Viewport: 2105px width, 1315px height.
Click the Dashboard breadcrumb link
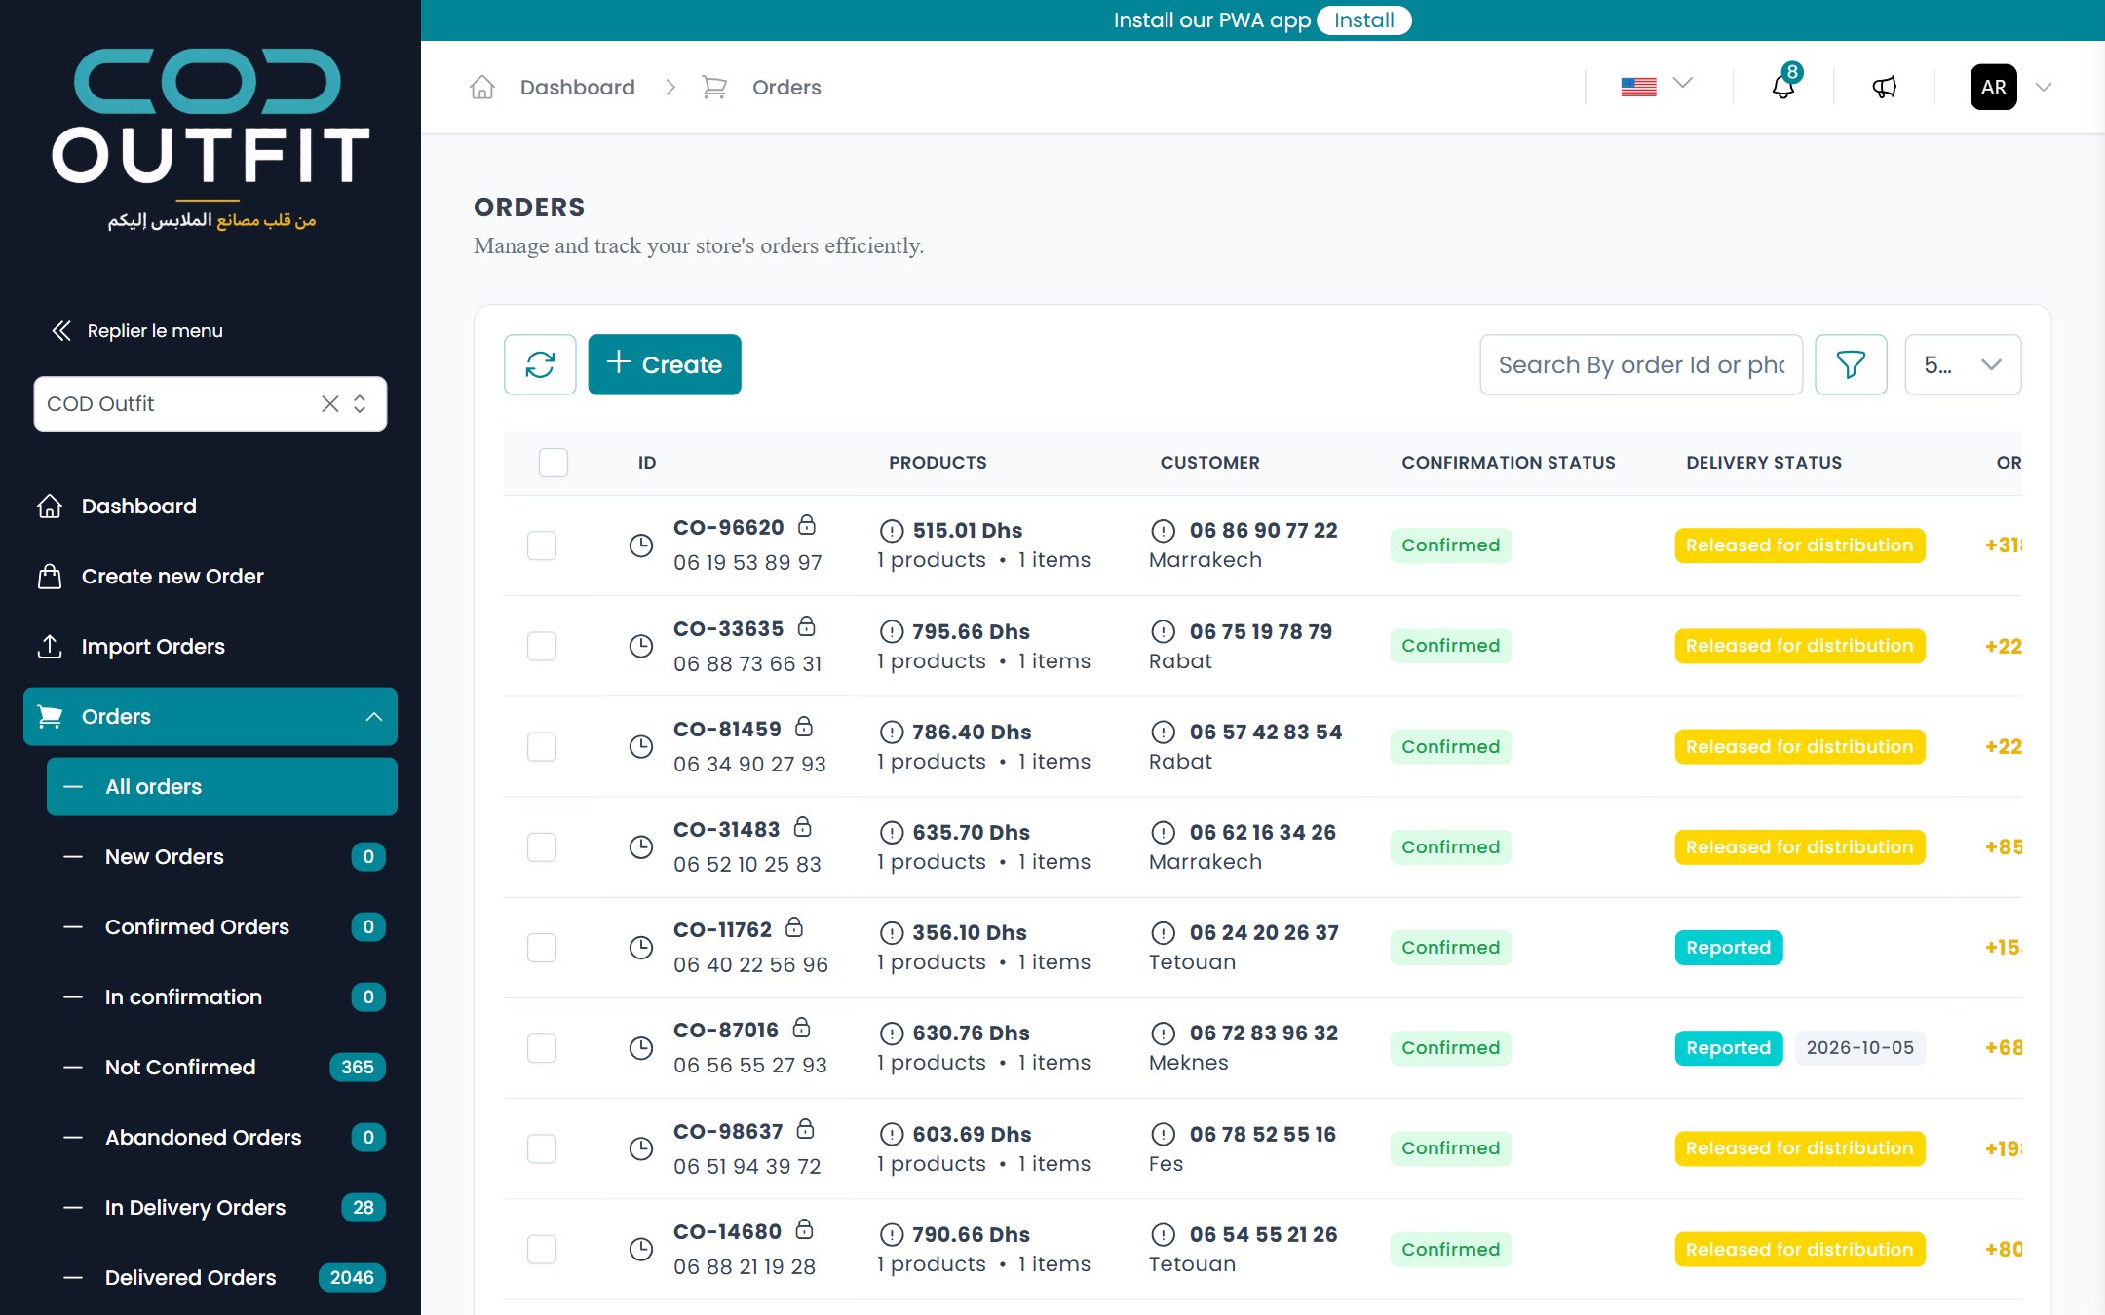coord(577,87)
